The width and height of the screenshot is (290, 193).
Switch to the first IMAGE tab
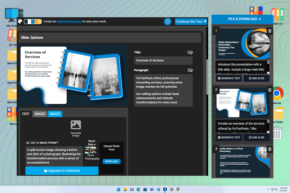point(40,114)
